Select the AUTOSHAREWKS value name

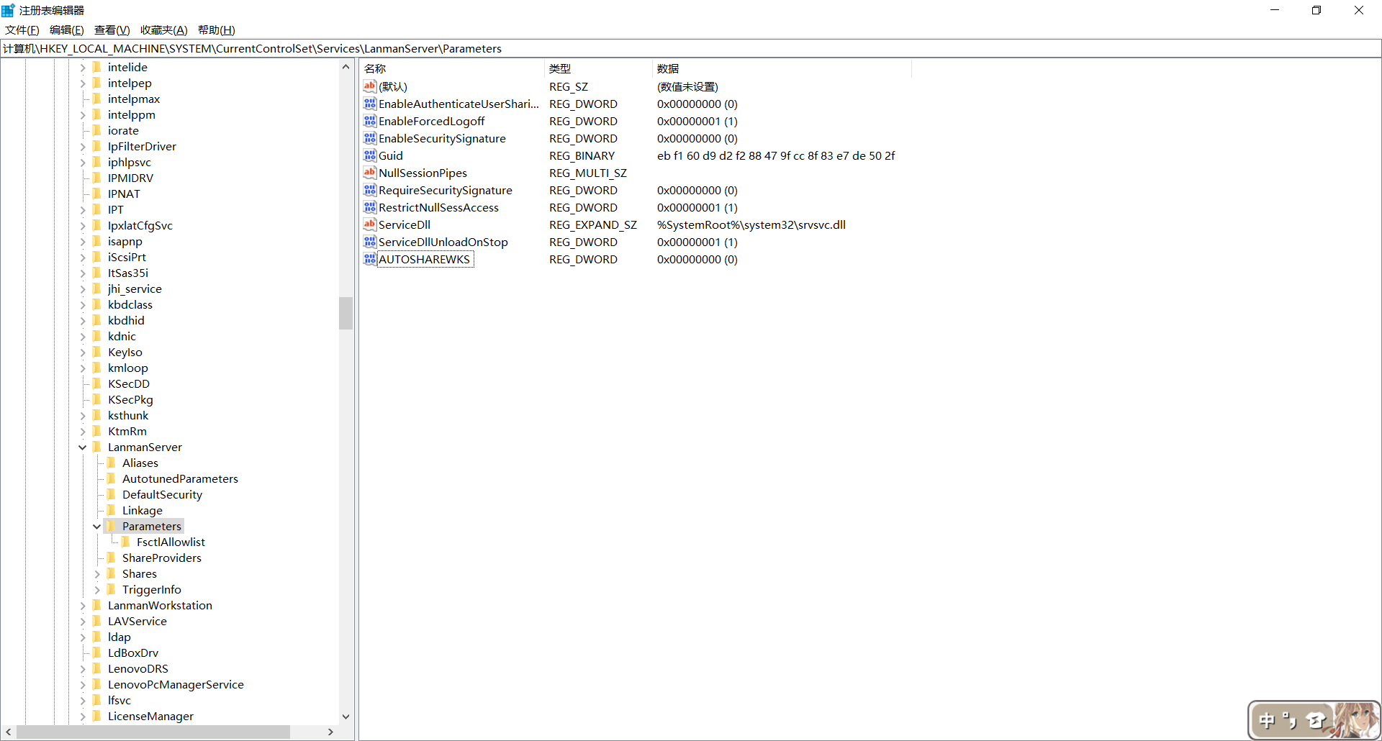pos(425,259)
